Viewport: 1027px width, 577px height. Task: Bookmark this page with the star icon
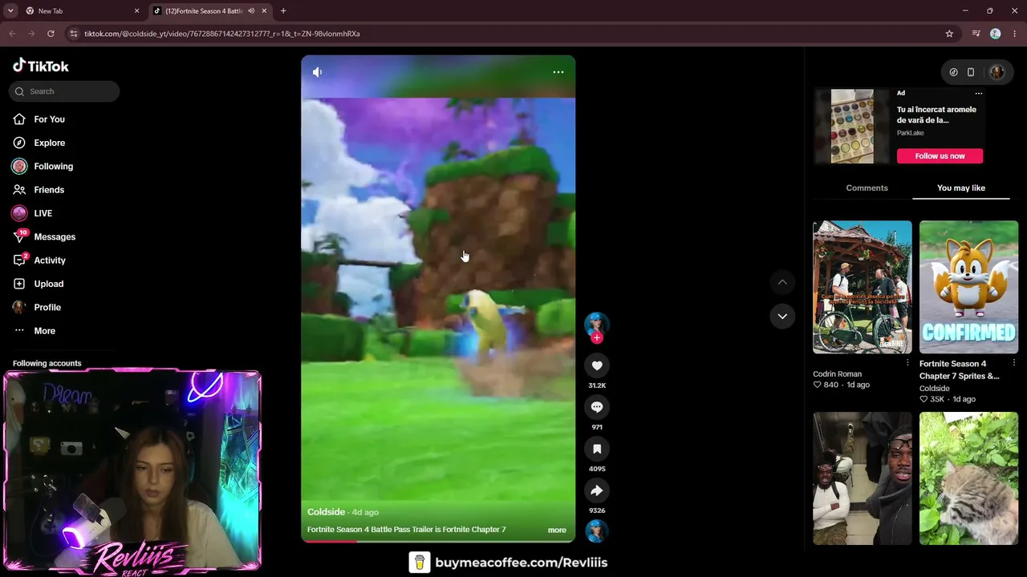click(949, 34)
